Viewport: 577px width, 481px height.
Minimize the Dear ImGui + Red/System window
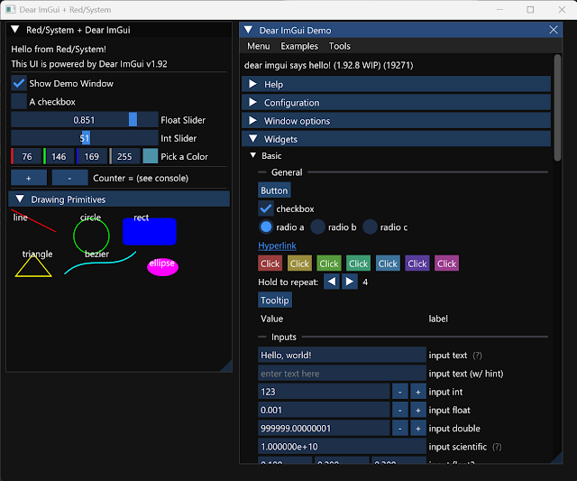coord(499,10)
